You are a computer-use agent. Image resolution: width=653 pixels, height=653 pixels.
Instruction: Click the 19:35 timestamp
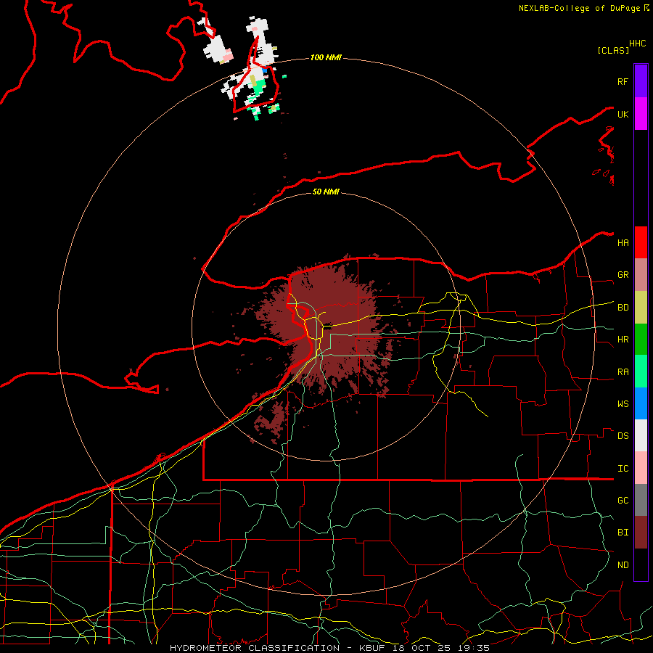point(475,648)
